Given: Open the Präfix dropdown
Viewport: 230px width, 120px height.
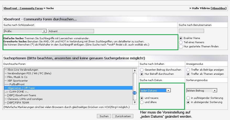Looking at the screenshot, I should coord(25,31).
